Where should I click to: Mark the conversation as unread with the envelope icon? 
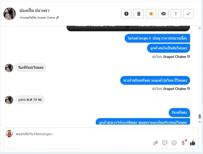click(x=164, y=14)
